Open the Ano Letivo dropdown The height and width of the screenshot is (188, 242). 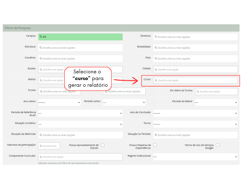[59, 102]
